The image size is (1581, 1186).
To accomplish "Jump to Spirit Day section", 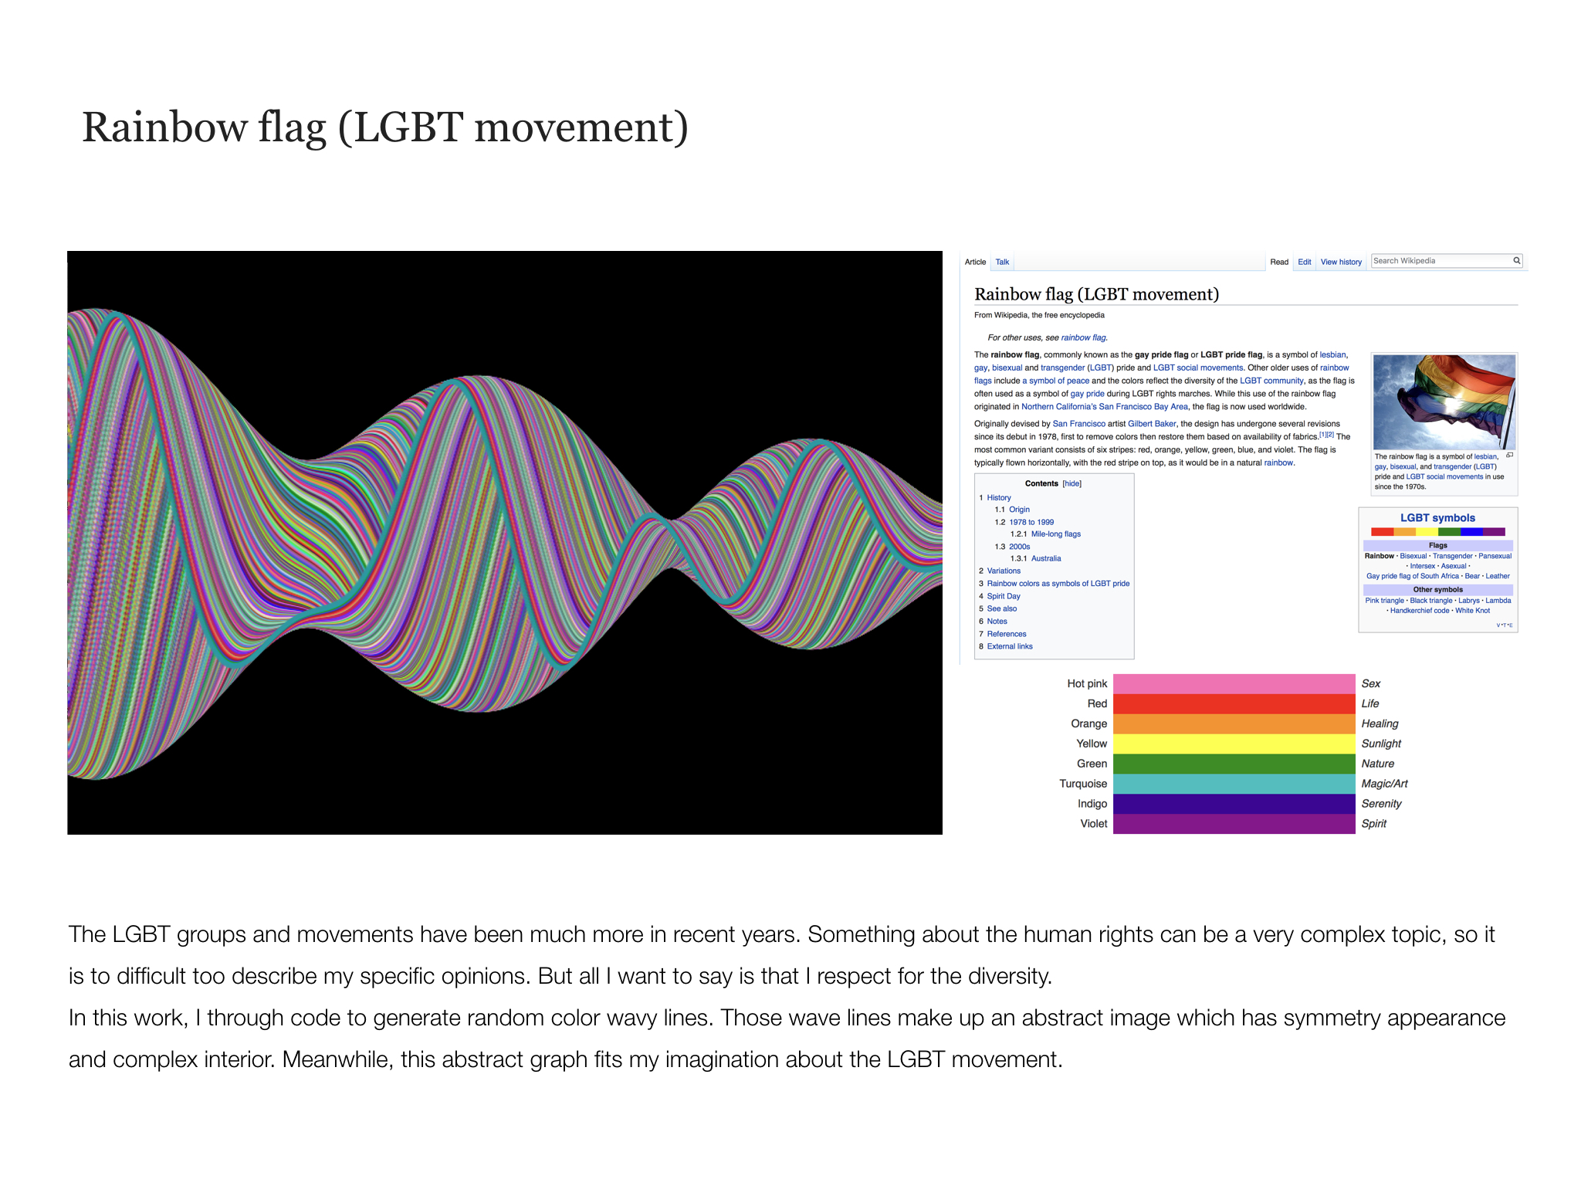I will (1004, 596).
